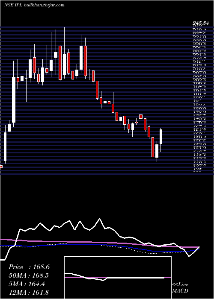Click the MACD inset chart box
Viewport: 214px width, 299px height.
118,278
